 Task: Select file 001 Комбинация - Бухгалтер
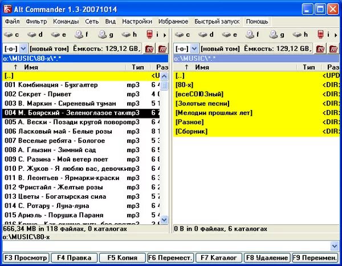pos(81,85)
